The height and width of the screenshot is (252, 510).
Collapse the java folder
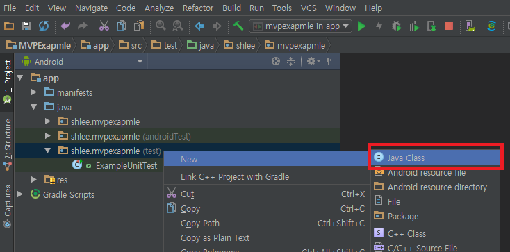[34, 107]
